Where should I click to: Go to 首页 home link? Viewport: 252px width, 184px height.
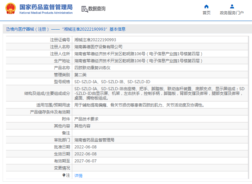coord(206,13)
